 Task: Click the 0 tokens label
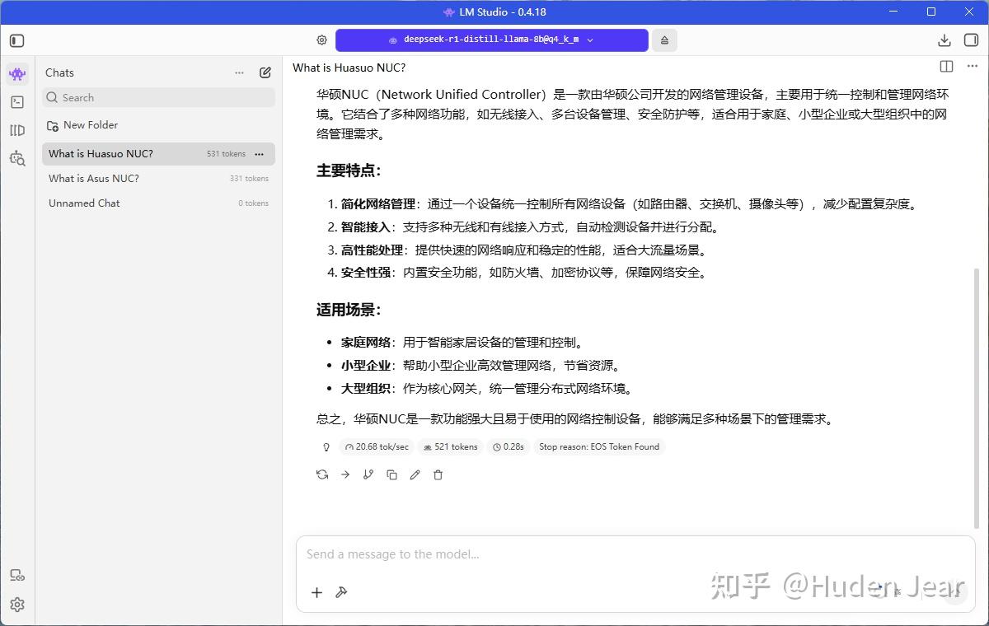[x=254, y=203]
